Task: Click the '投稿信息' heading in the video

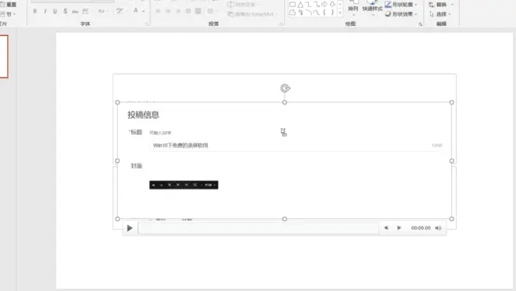Action: (144, 115)
